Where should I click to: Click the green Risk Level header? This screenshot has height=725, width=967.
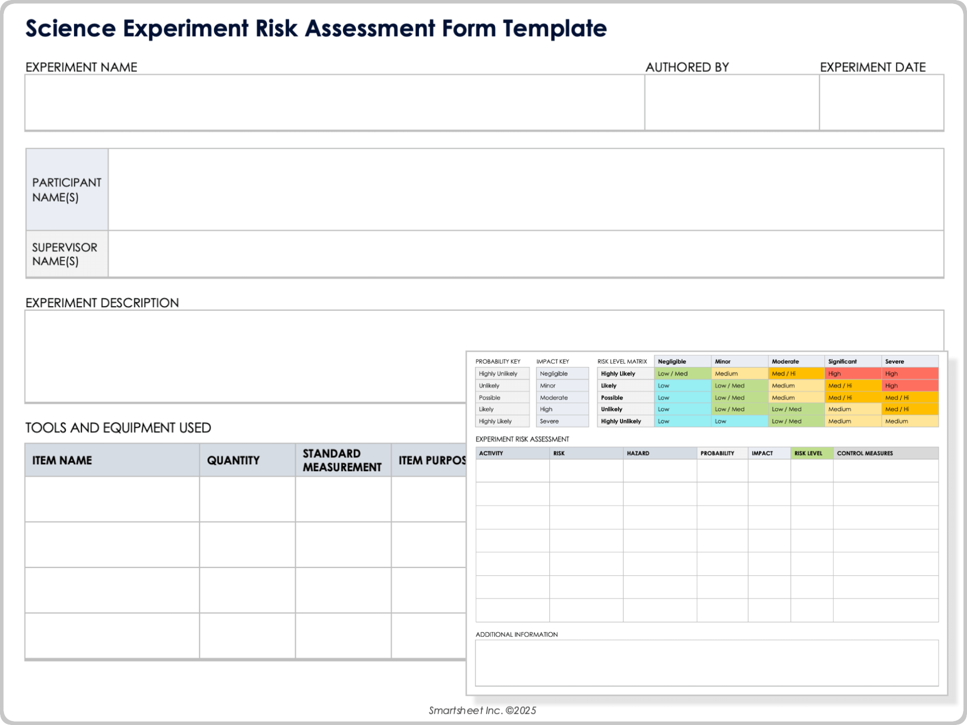tap(808, 453)
